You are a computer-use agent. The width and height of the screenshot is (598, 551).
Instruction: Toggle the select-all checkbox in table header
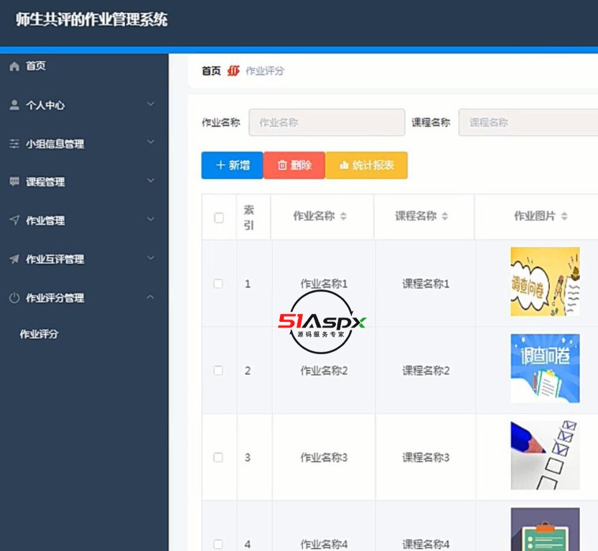(x=219, y=218)
